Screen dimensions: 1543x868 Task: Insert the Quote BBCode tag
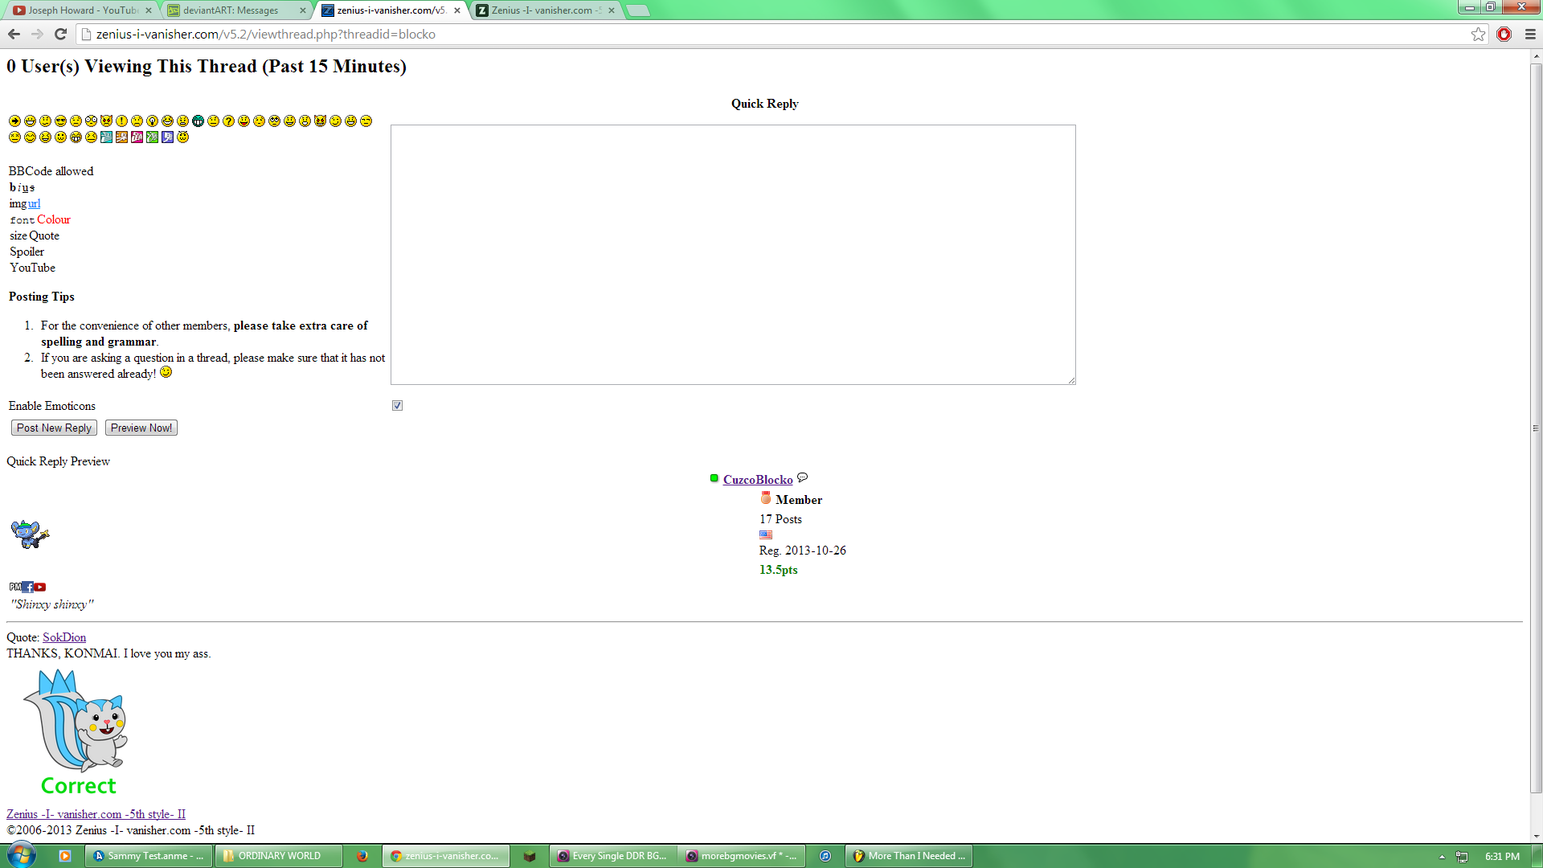[44, 235]
